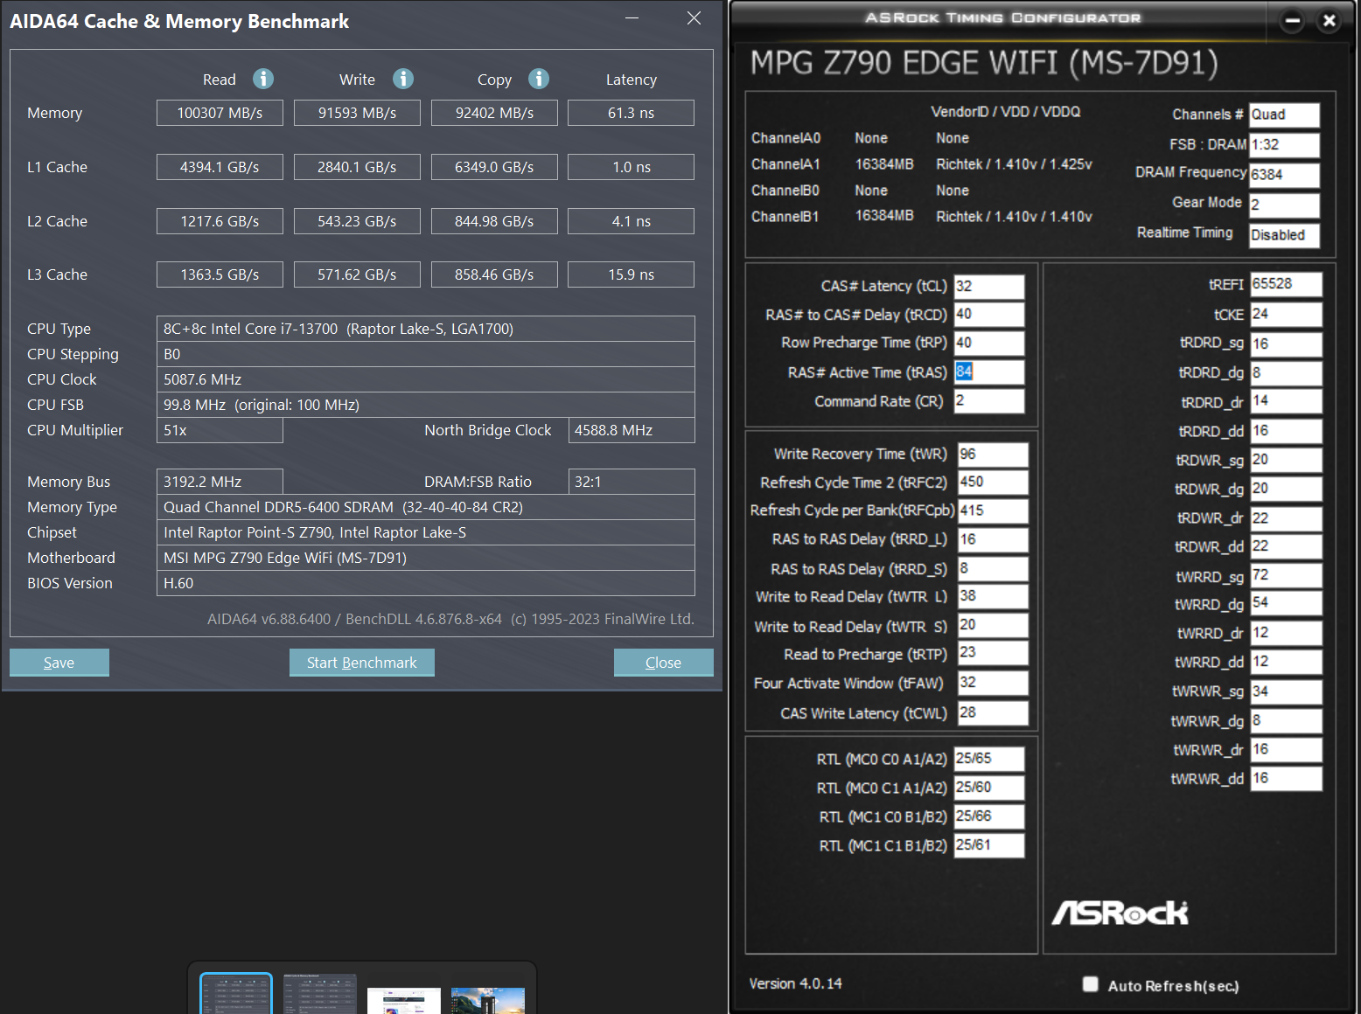The height and width of the screenshot is (1014, 1361).
Task: Click the Write to Read Delay (tWTR_S) field
Action: click(993, 625)
